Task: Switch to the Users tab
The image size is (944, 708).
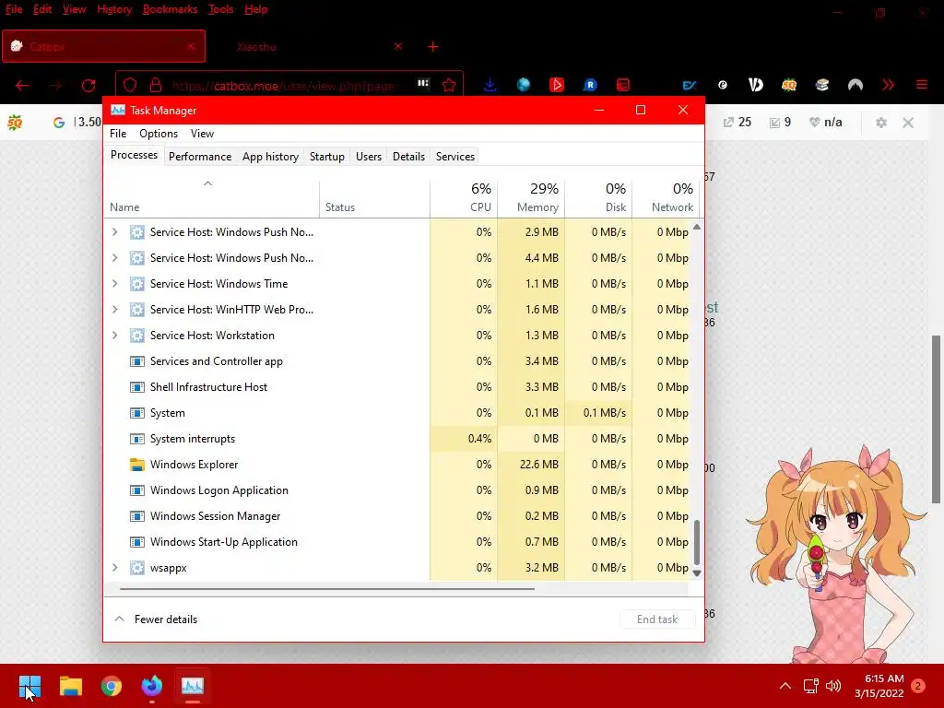Action: (x=369, y=157)
